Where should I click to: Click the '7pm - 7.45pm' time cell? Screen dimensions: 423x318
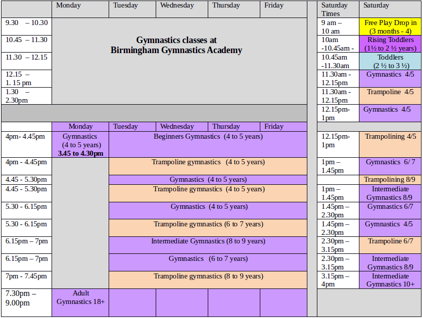tap(27, 280)
